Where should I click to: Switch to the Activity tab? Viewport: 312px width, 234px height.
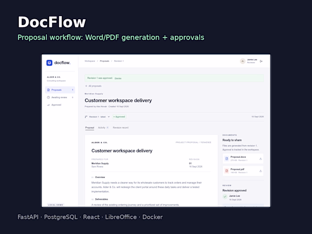103,127
